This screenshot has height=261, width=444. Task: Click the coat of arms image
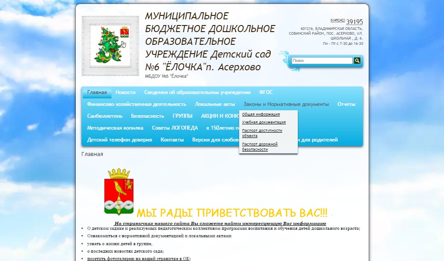click(119, 192)
